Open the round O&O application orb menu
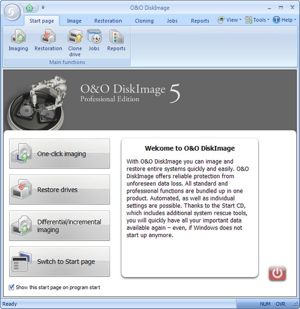This screenshot has width=300, height=309. pos(12,12)
